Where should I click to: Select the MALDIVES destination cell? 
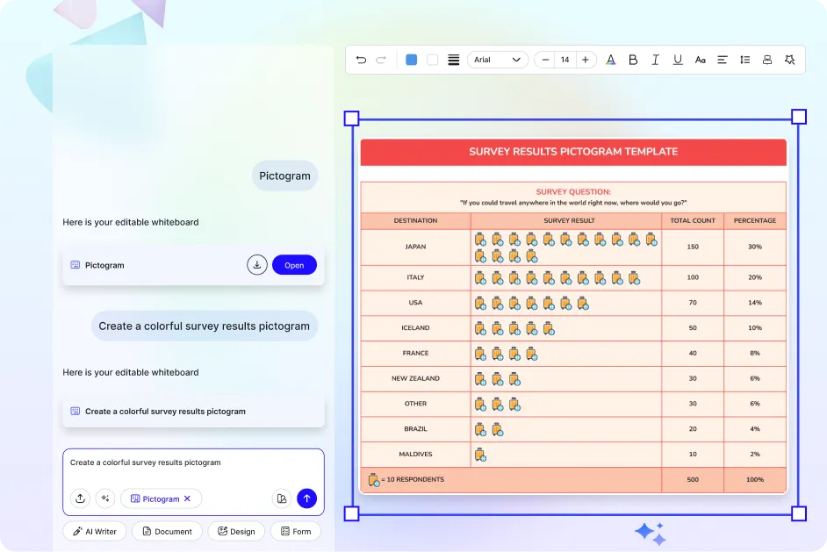pos(415,455)
